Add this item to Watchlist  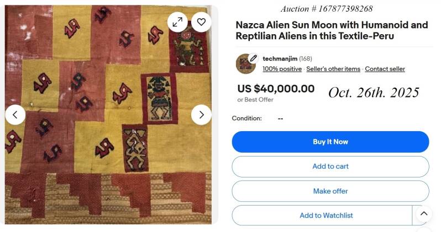pos(326,215)
